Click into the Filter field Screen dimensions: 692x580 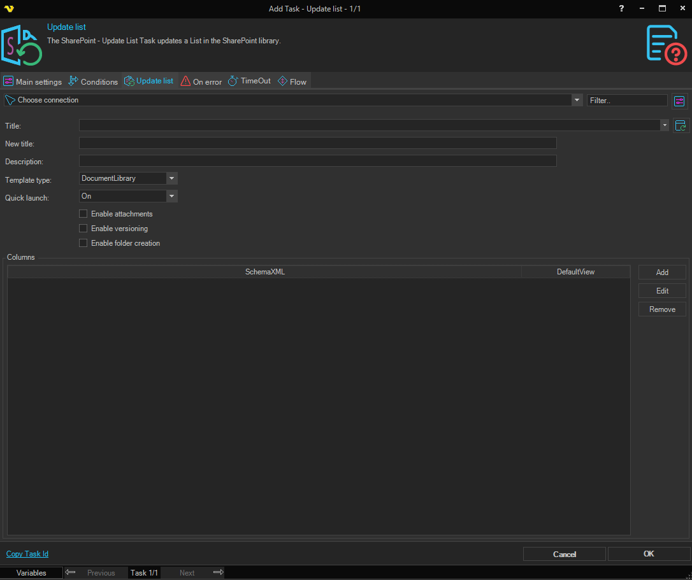click(x=626, y=101)
